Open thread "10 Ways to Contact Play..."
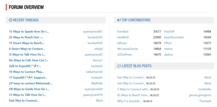The width and height of the screenshot is (217, 107). click(x=26, y=72)
